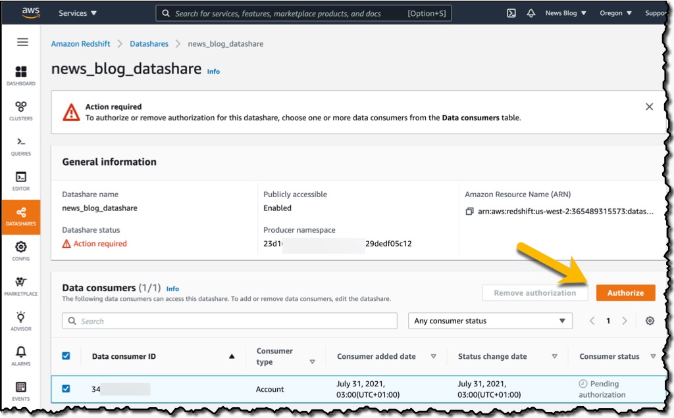674x418 pixels.
Task: Click the Authorize button
Action: [x=625, y=292]
